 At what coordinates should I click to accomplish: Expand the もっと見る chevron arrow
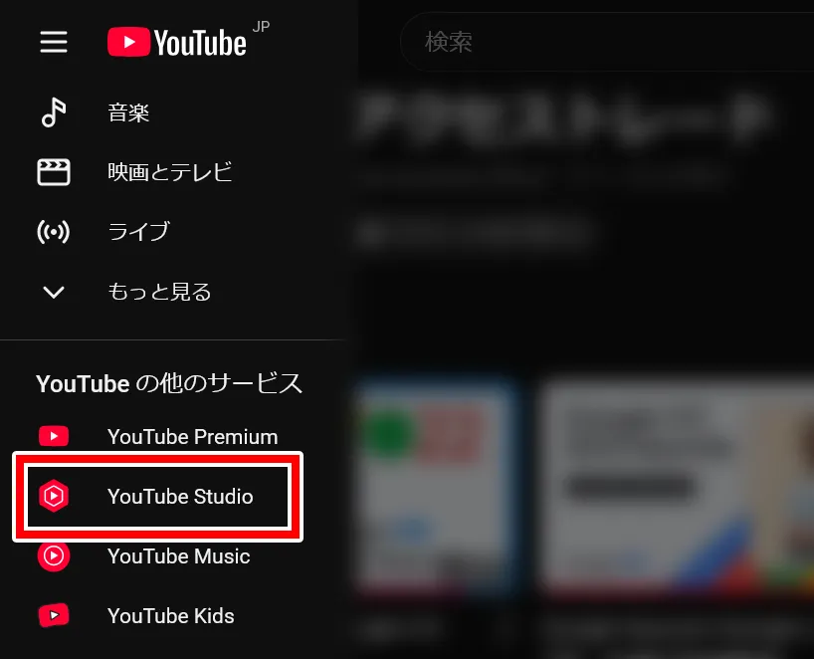click(54, 292)
